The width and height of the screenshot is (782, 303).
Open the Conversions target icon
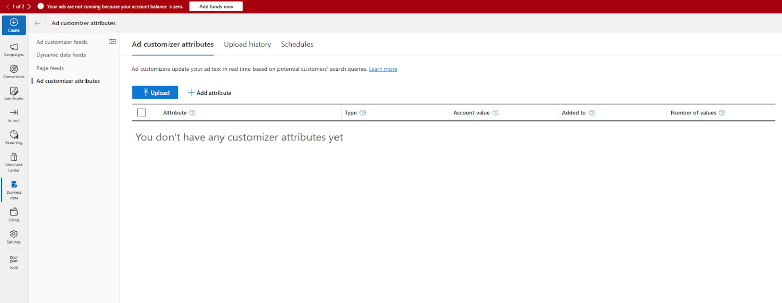pyautogui.click(x=14, y=69)
